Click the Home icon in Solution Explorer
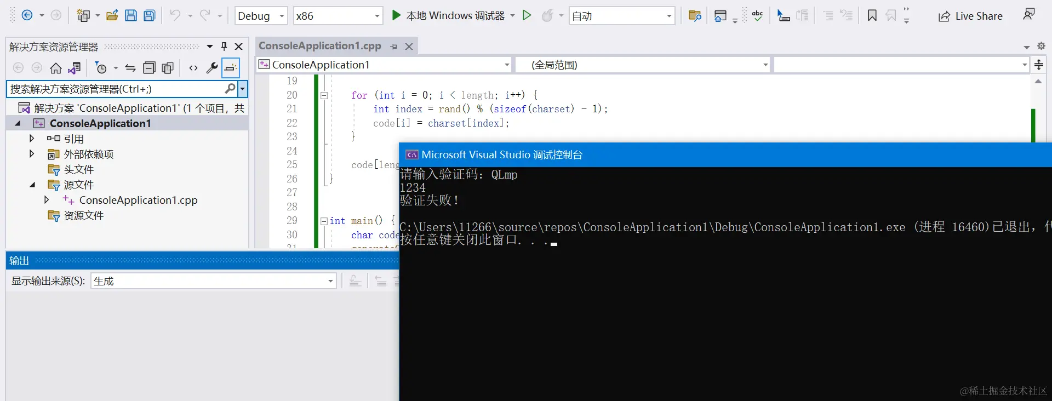The image size is (1052, 401). point(56,68)
